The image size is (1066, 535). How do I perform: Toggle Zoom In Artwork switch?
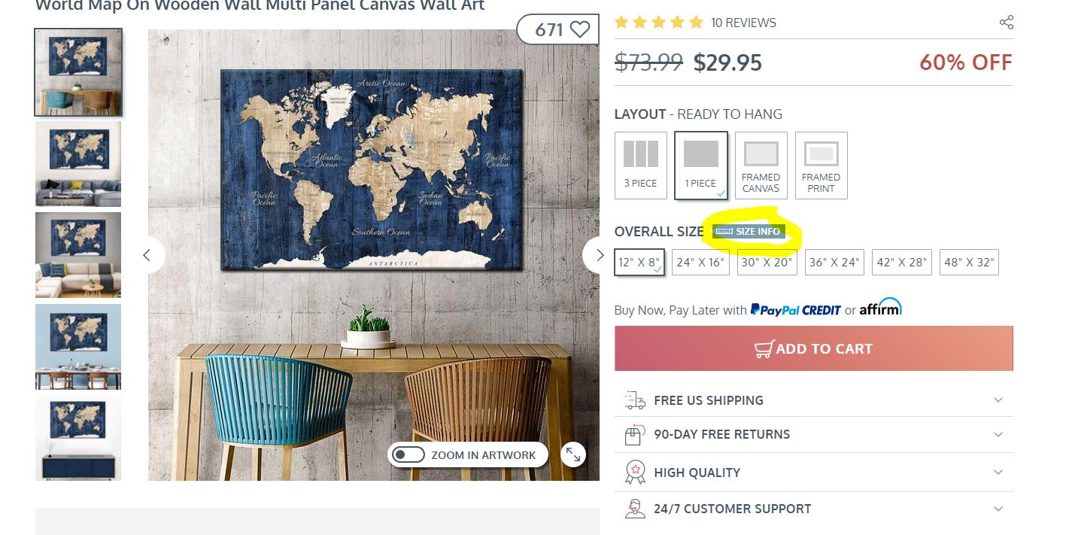point(409,454)
